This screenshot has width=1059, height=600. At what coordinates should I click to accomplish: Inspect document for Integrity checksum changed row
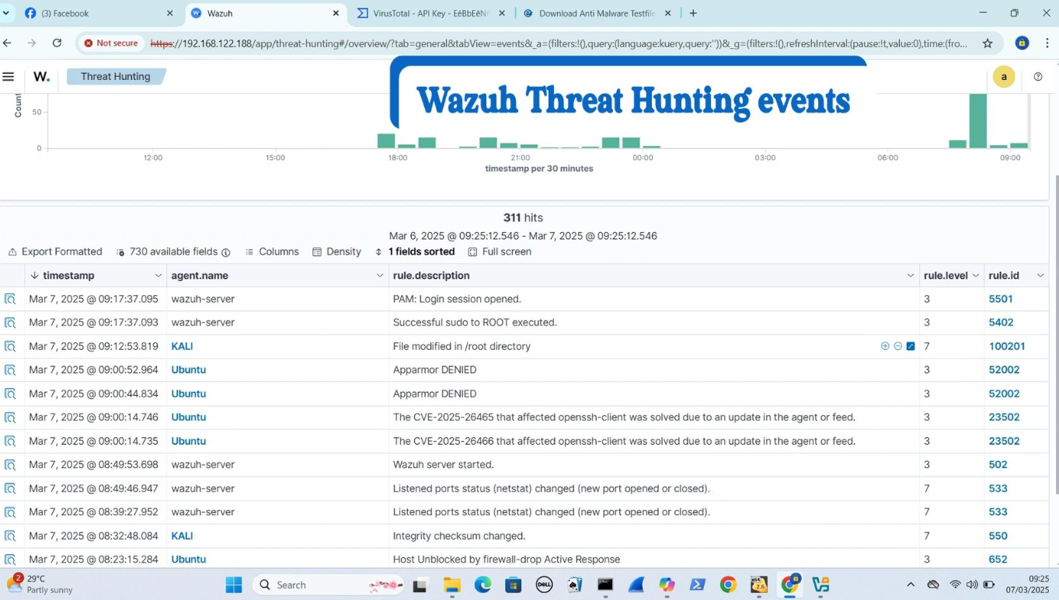pos(10,536)
